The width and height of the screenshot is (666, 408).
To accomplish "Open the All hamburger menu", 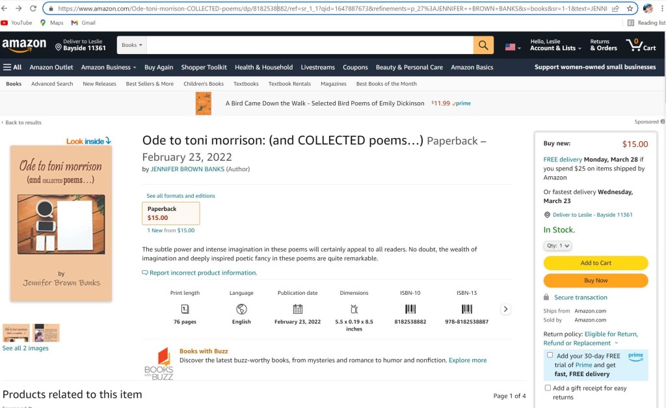I will (12, 67).
